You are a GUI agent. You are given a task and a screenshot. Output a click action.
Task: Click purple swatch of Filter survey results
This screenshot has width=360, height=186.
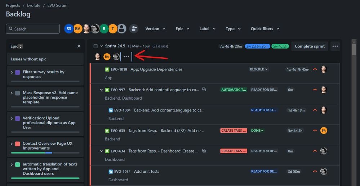pyautogui.click(x=17, y=72)
